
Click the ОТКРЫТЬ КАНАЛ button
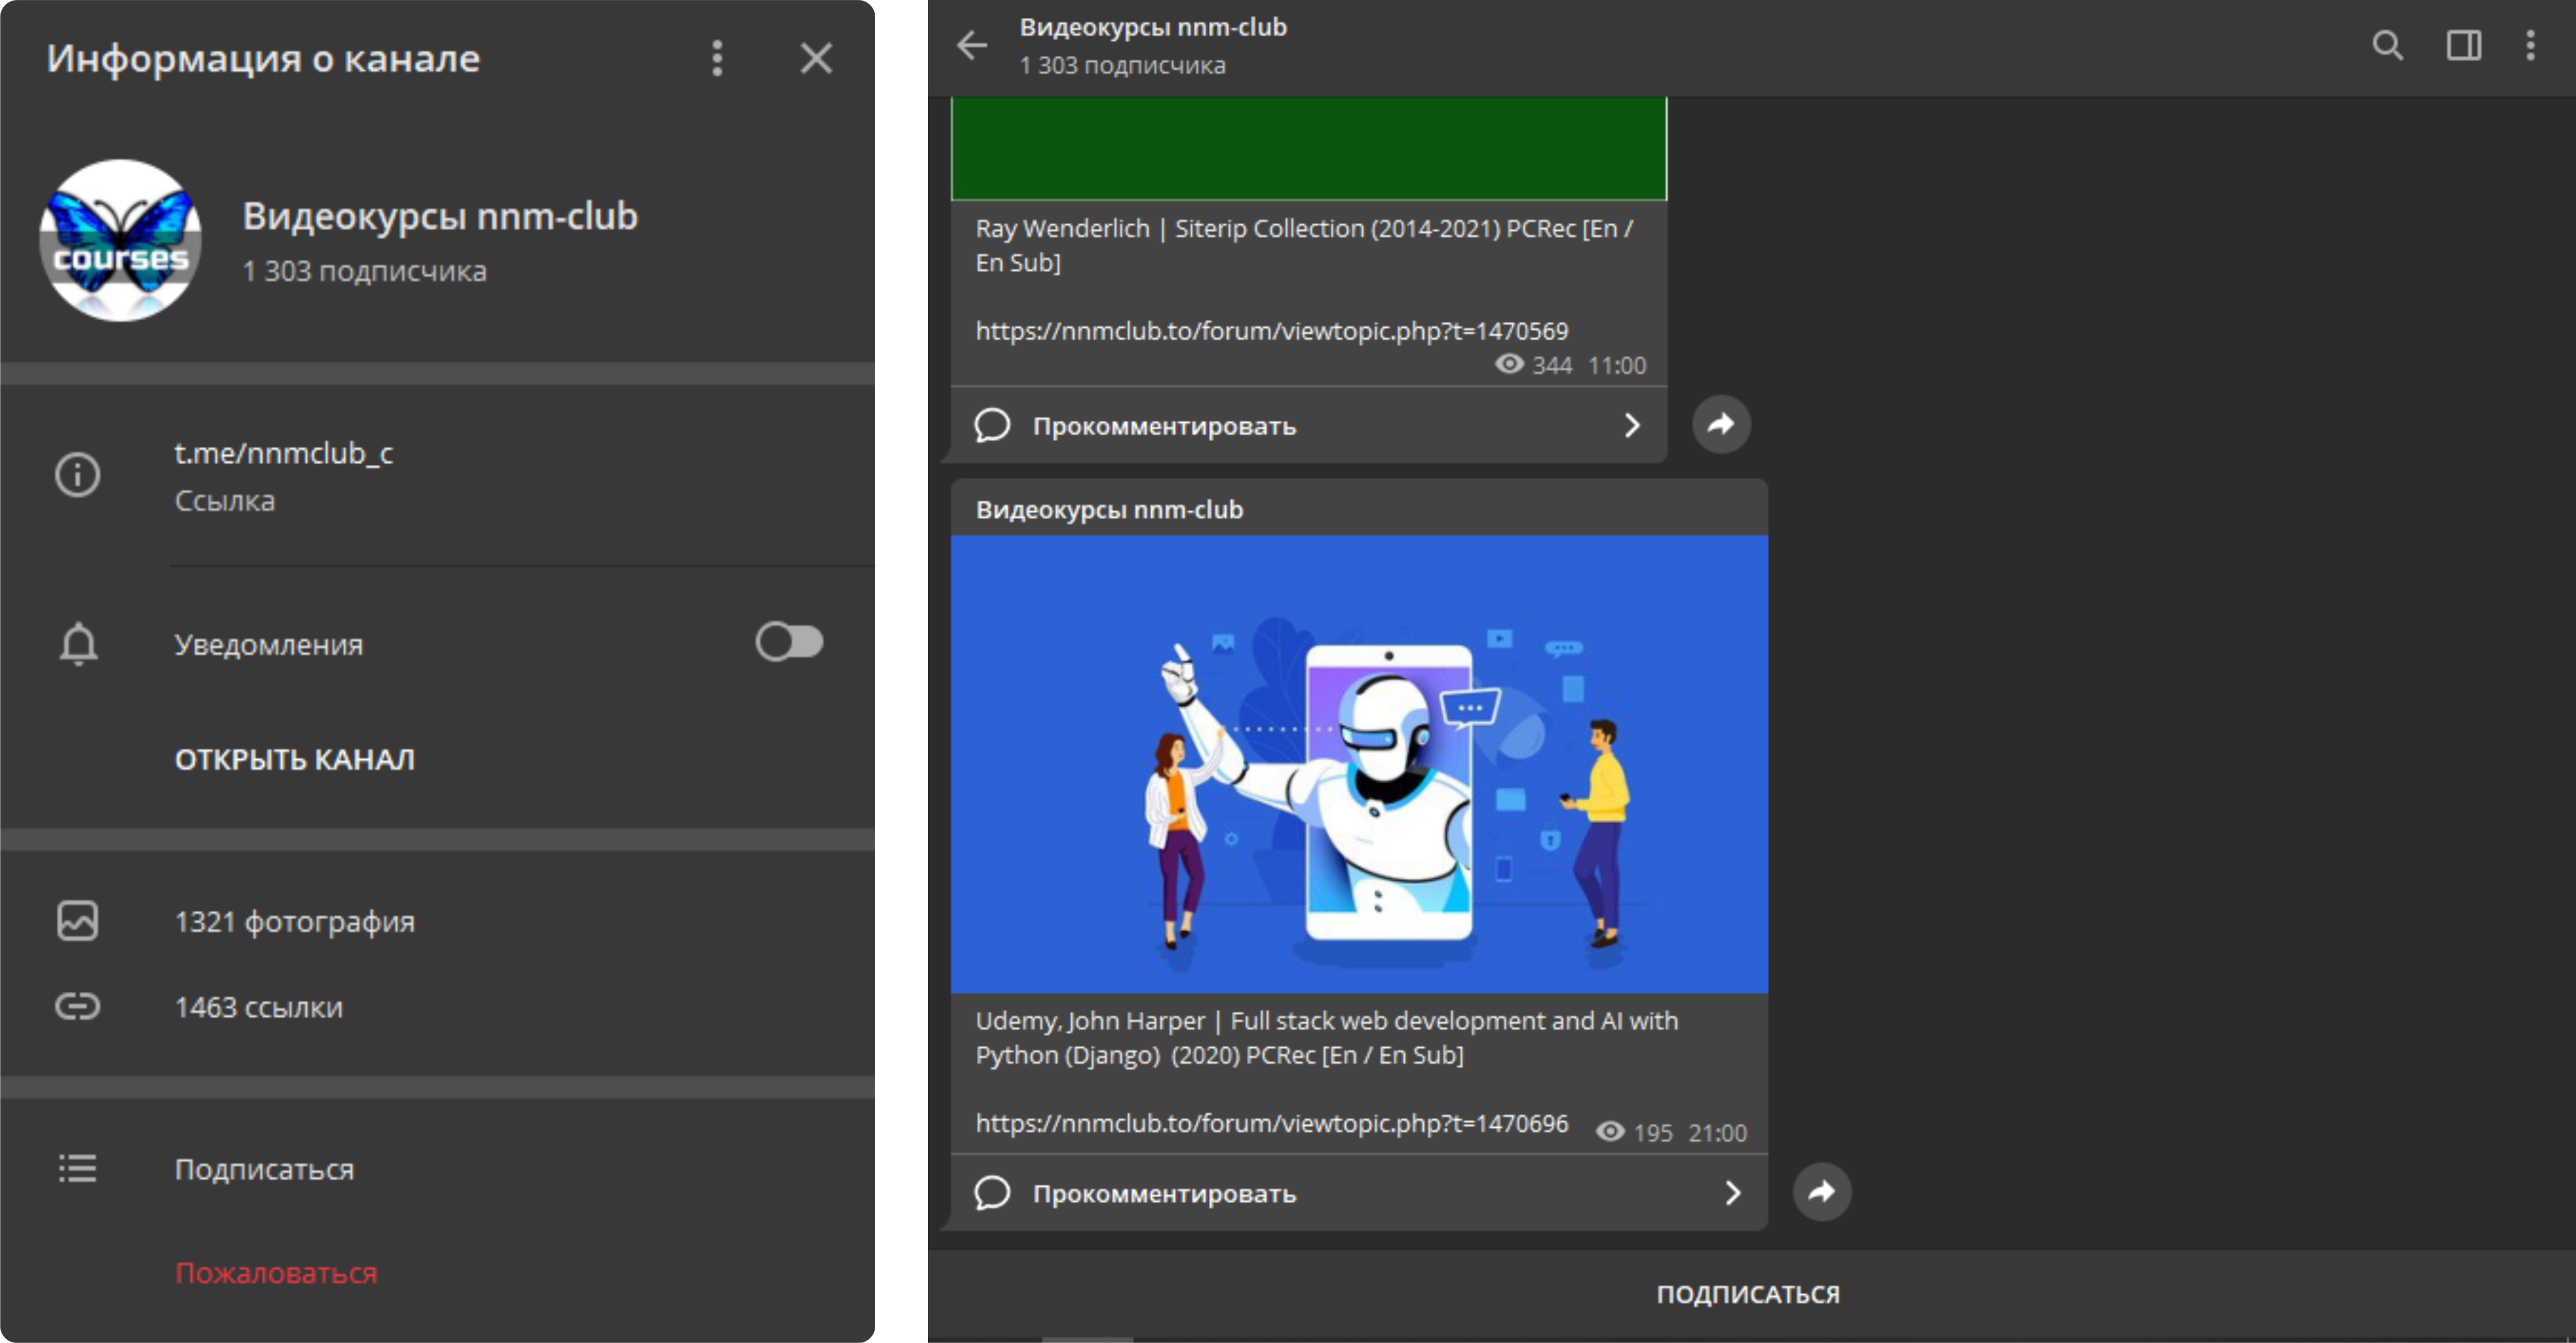[295, 759]
